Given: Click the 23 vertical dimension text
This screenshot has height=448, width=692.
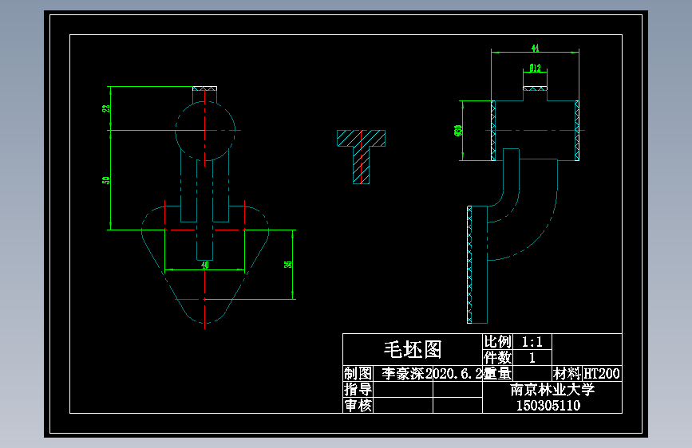Looking at the screenshot, I should point(106,108).
